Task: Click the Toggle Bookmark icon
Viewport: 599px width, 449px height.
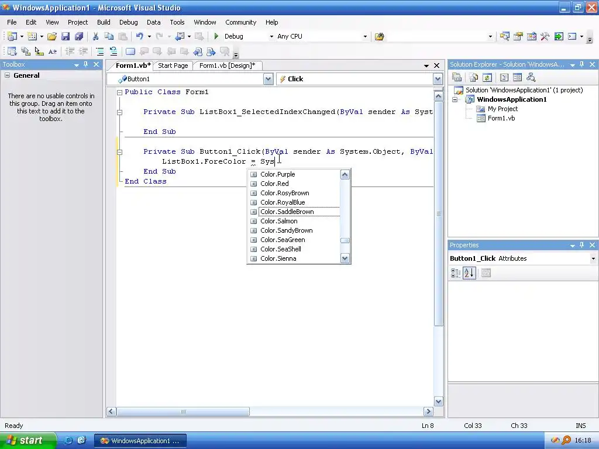Action: [130, 51]
